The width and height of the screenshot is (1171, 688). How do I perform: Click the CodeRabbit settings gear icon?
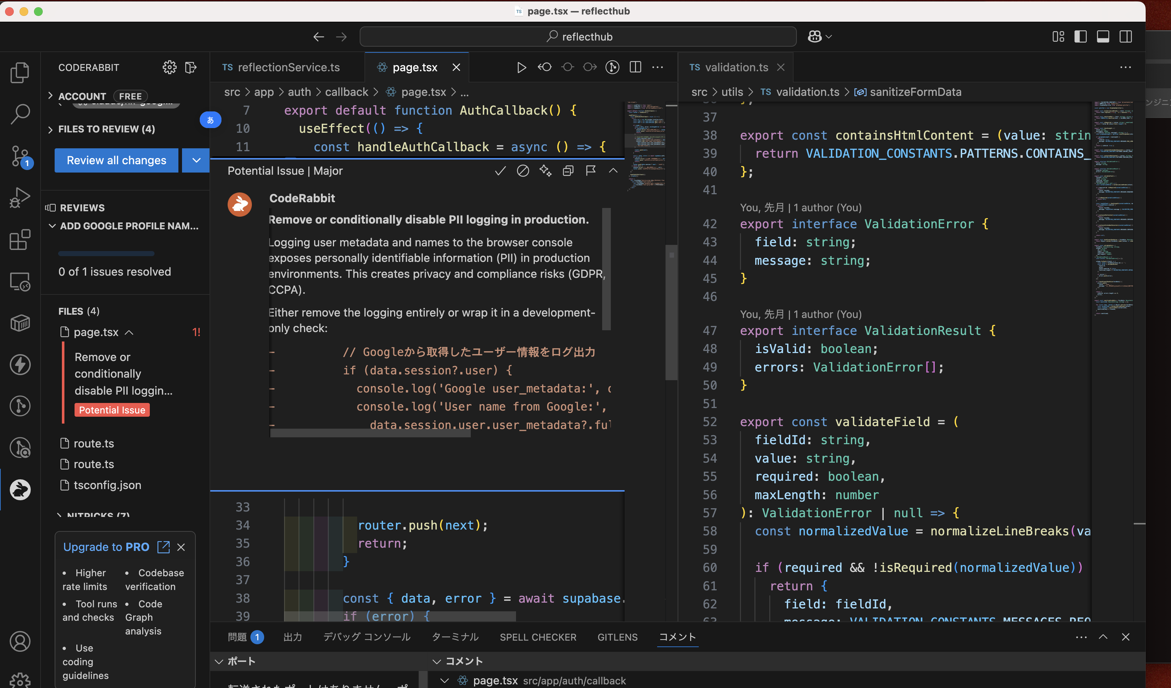169,67
